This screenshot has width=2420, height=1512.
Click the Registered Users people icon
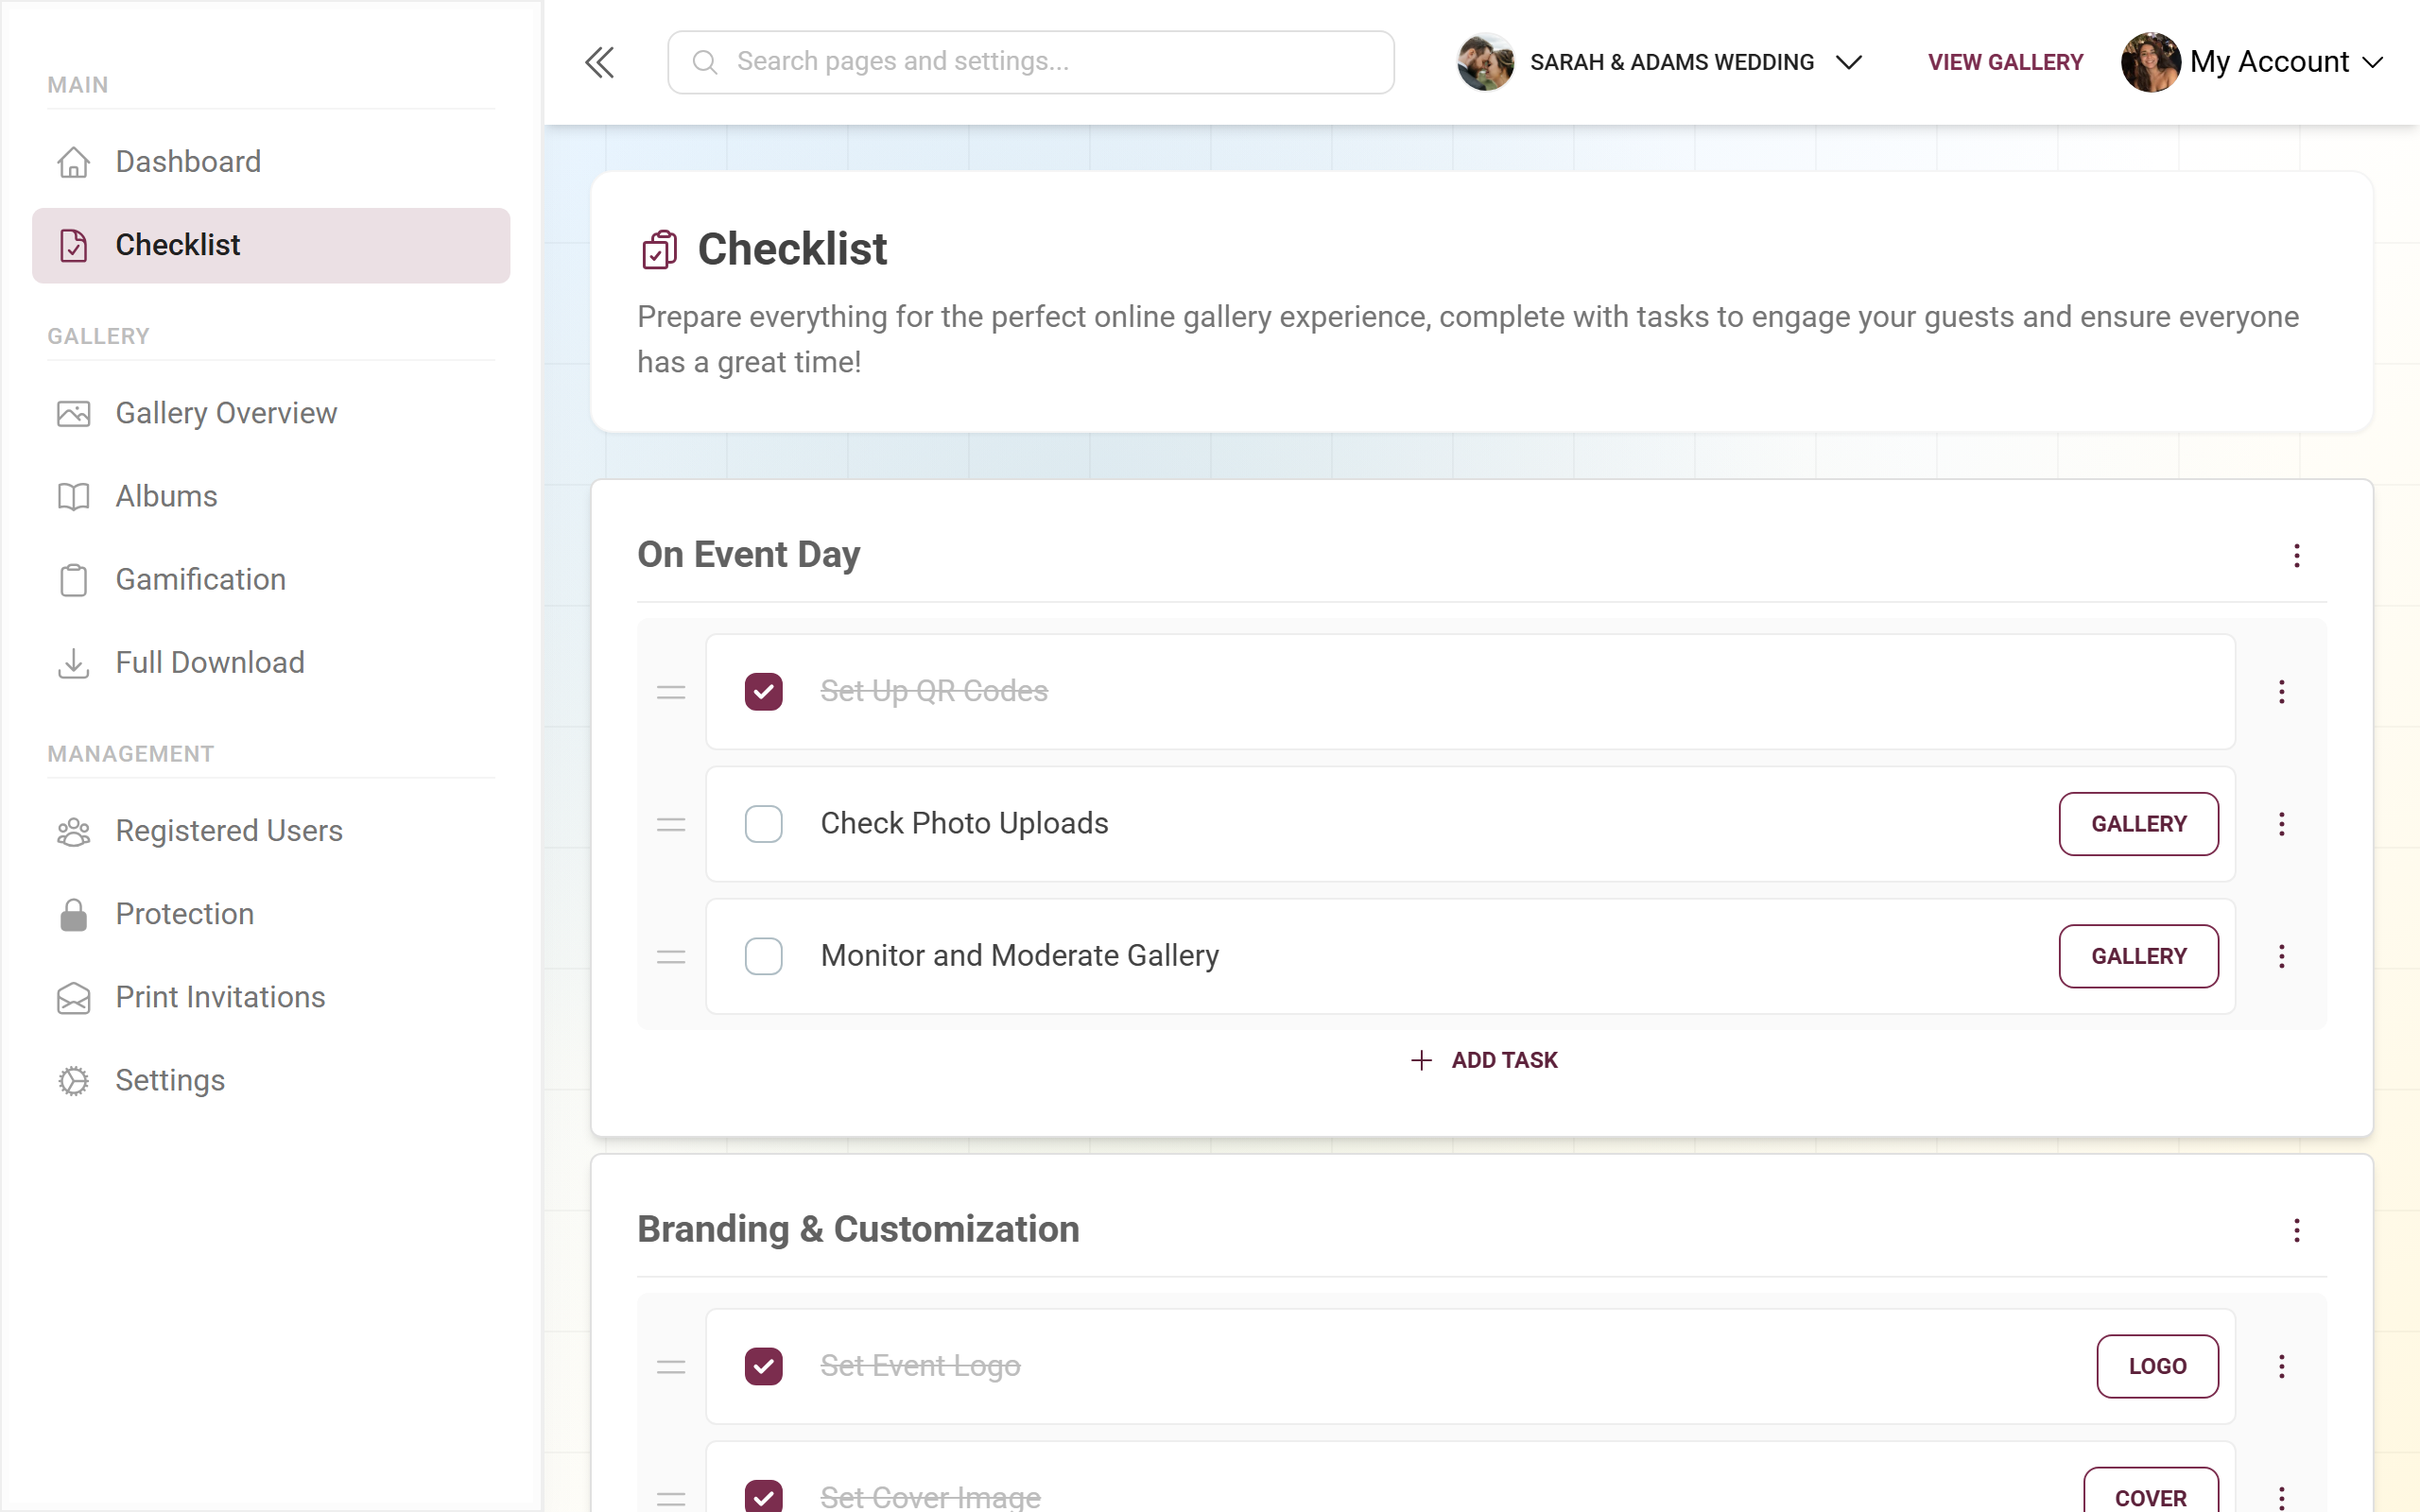pyautogui.click(x=73, y=831)
